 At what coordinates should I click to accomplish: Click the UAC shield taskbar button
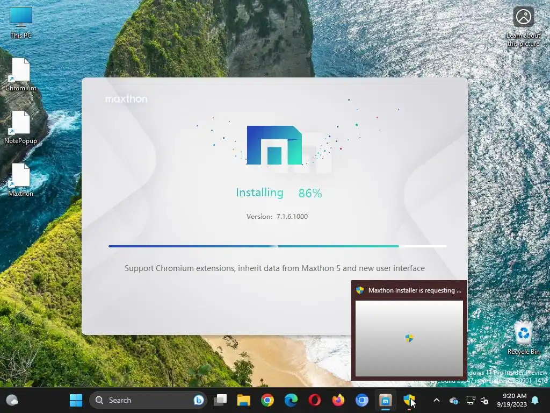pos(409,400)
